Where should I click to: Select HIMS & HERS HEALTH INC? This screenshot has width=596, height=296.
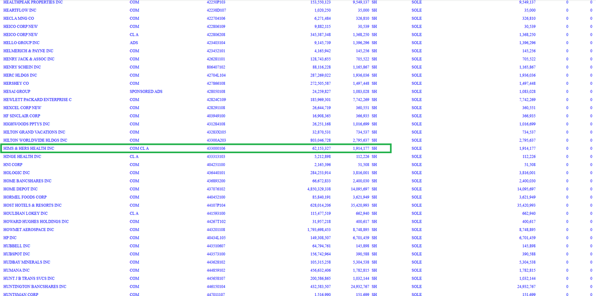tap(28, 148)
